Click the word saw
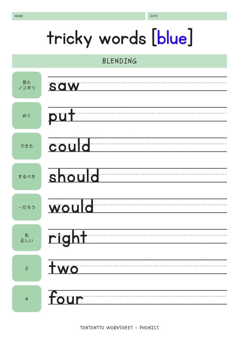Viewport: 239px width, 339px height. [x=64, y=86]
